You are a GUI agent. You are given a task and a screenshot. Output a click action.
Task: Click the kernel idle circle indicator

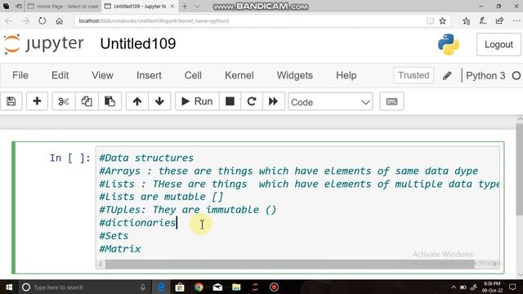click(516, 76)
